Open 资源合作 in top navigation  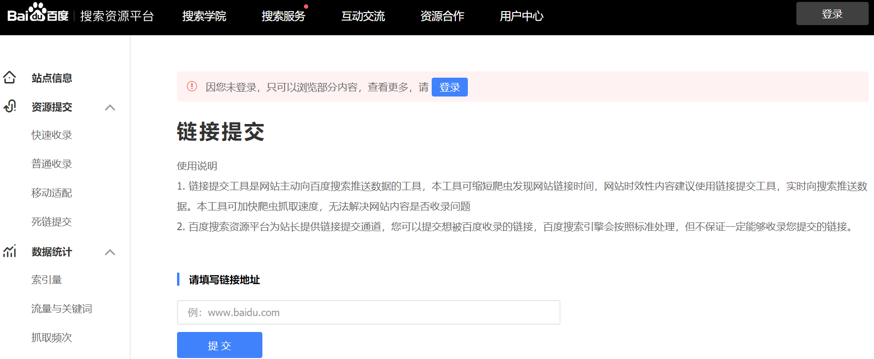442,16
